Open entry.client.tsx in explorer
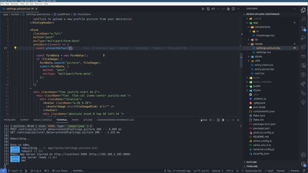Screen dimensions: 308x173 click(264, 65)
